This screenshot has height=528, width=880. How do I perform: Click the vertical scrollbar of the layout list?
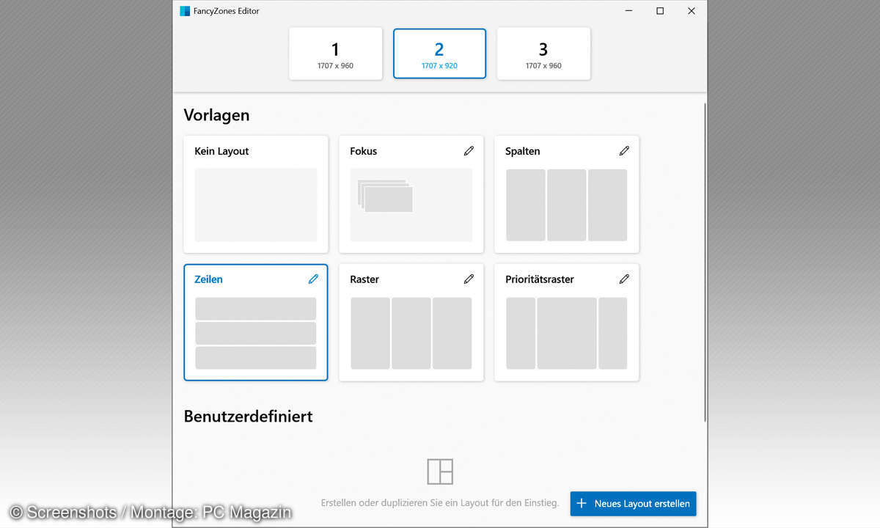click(705, 263)
